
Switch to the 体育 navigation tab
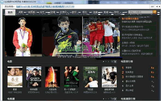(x=95, y=12)
